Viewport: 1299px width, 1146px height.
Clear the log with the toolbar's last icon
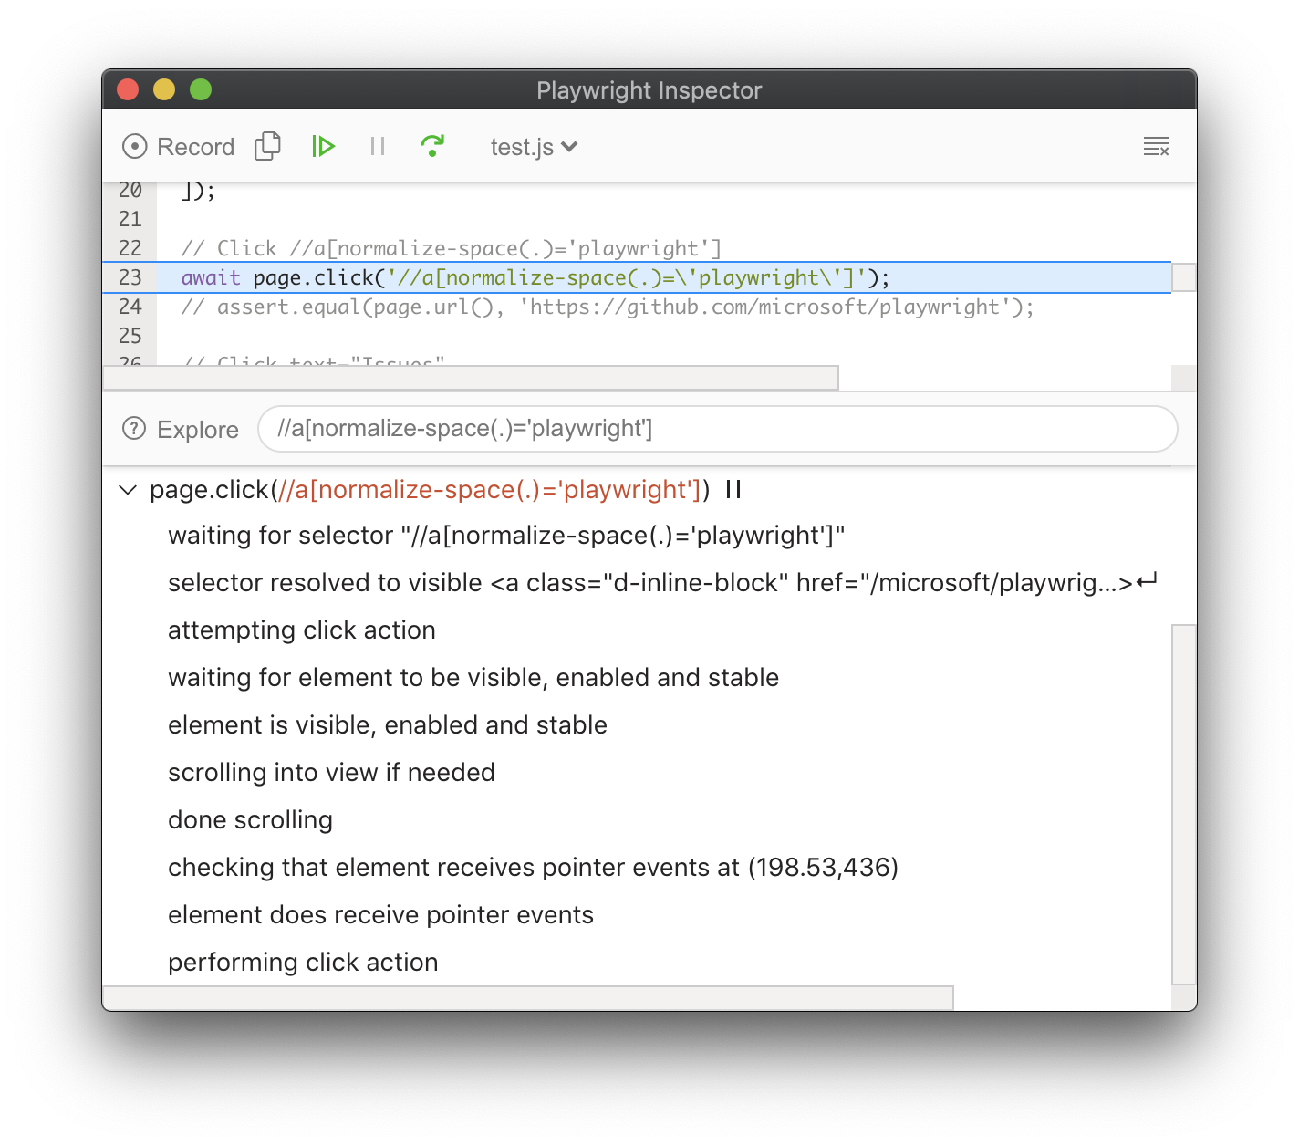[1157, 147]
